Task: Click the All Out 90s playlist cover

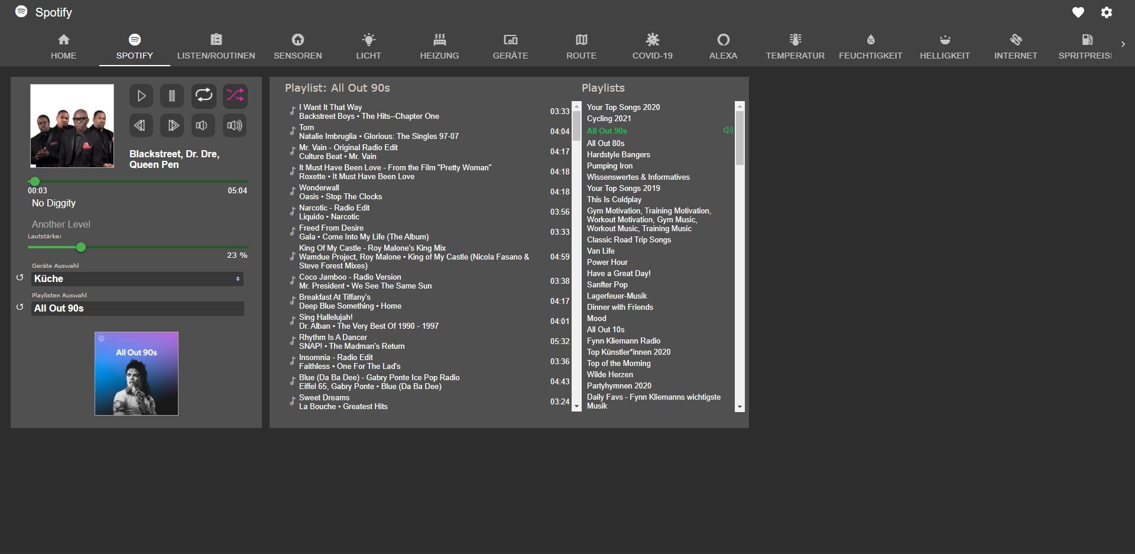Action: (x=137, y=374)
